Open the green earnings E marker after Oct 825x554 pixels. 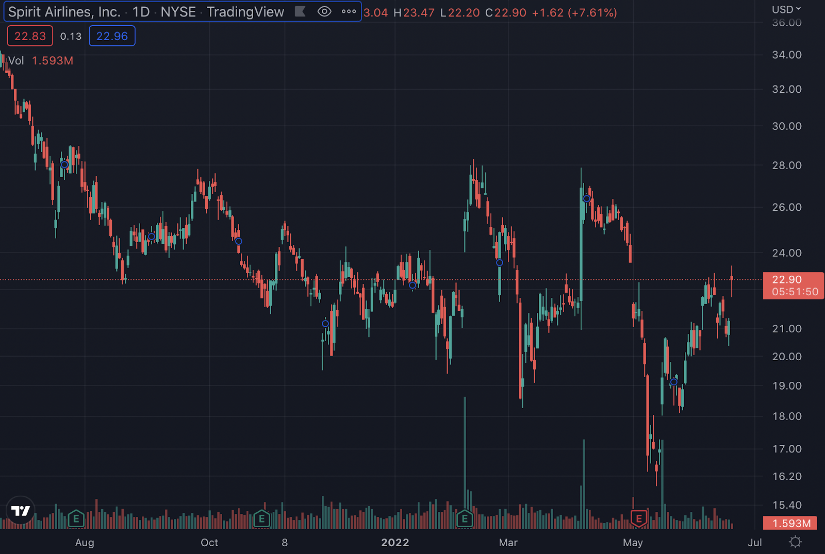point(261,518)
